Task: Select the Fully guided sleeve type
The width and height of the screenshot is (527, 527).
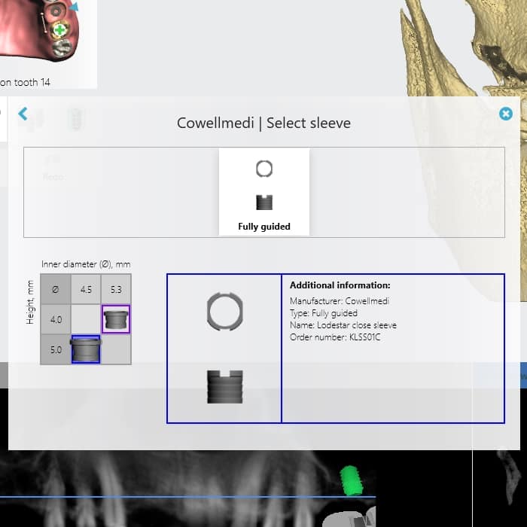Action: 263,191
